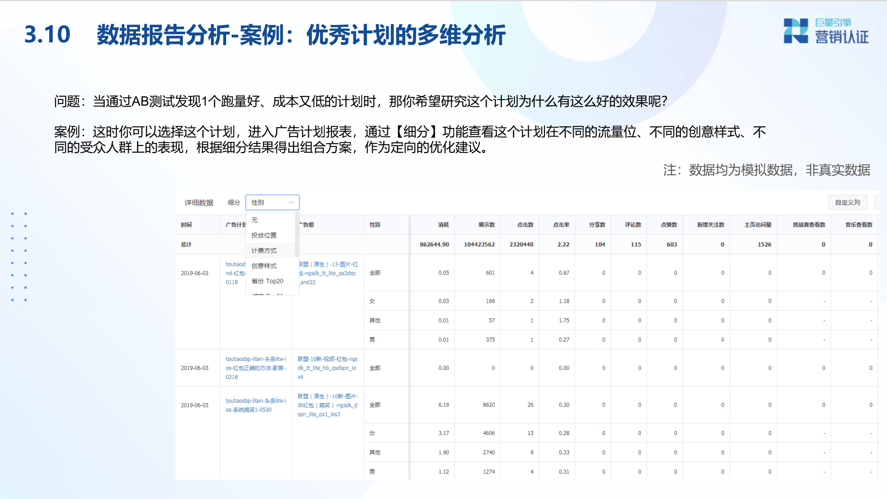Sort by 点击数 column header
This screenshot has height=499, width=887.
pyautogui.click(x=525, y=225)
